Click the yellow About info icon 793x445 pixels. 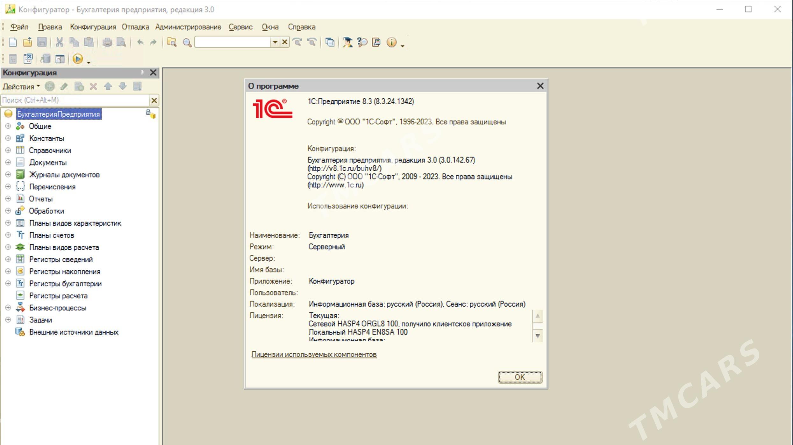pos(391,42)
